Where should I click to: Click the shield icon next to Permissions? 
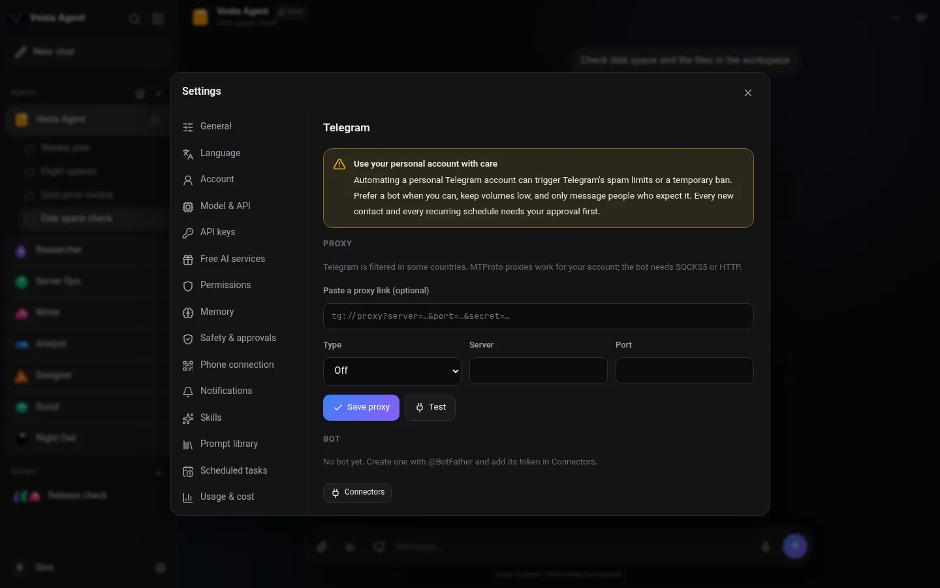[x=188, y=286]
